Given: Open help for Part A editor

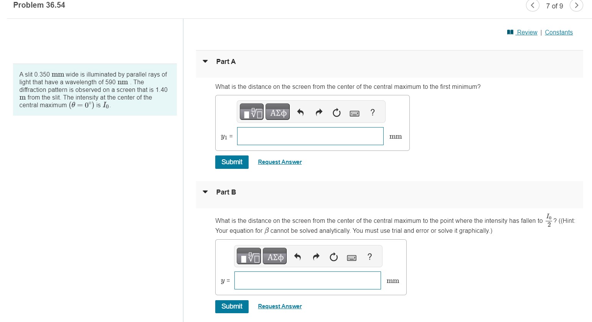Looking at the screenshot, I should (373, 113).
